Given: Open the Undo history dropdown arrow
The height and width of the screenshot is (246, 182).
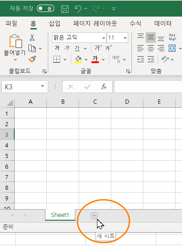Looking at the screenshot, I should coord(86,8).
